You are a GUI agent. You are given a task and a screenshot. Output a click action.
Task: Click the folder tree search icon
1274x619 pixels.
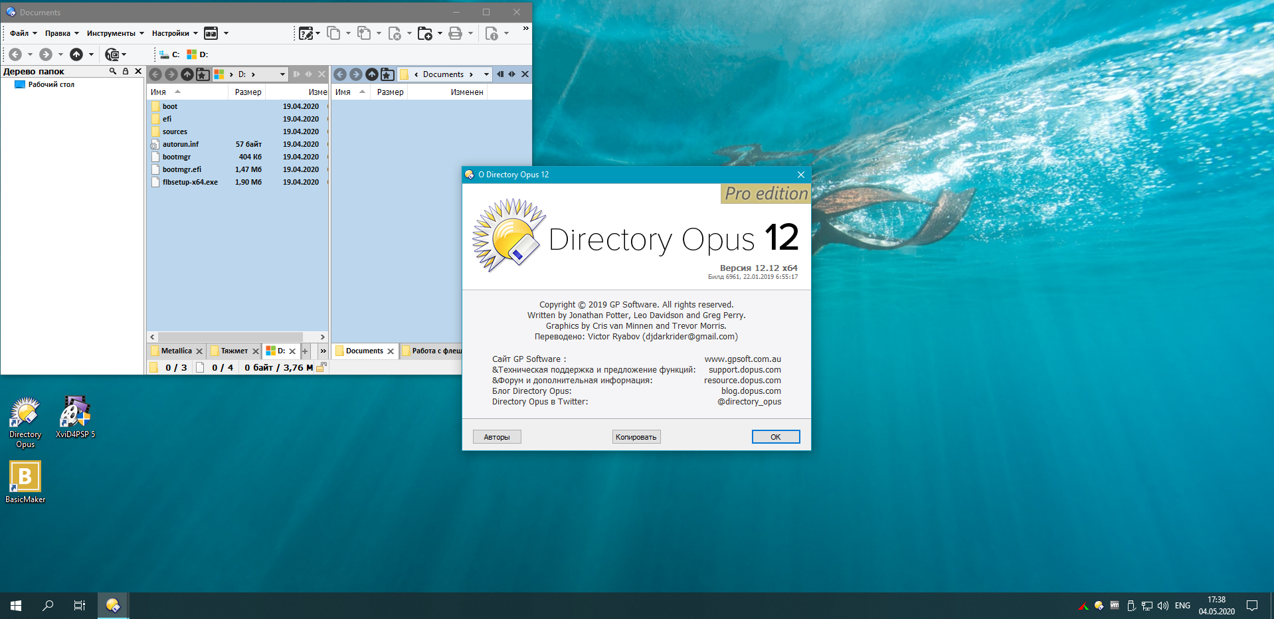click(113, 71)
